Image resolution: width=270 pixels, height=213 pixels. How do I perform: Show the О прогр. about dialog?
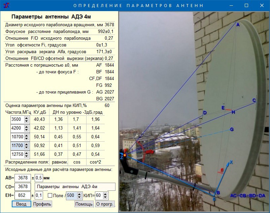coord(105,204)
